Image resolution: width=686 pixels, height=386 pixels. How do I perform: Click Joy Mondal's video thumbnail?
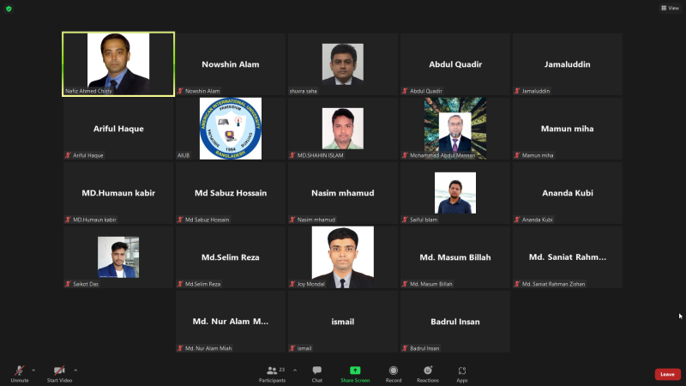pyautogui.click(x=342, y=256)
